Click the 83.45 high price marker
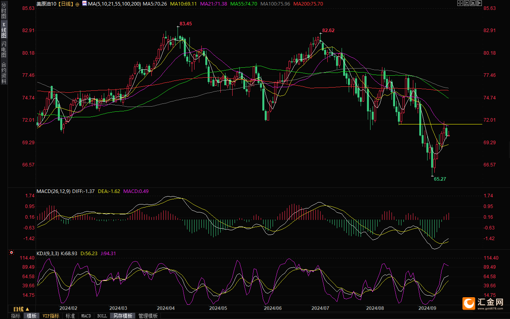This screenshot has height=319, width=510. coord(185,24)
